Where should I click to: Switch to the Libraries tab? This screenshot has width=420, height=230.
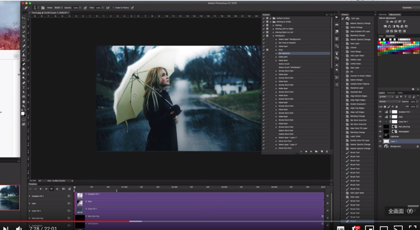[383, 14]
